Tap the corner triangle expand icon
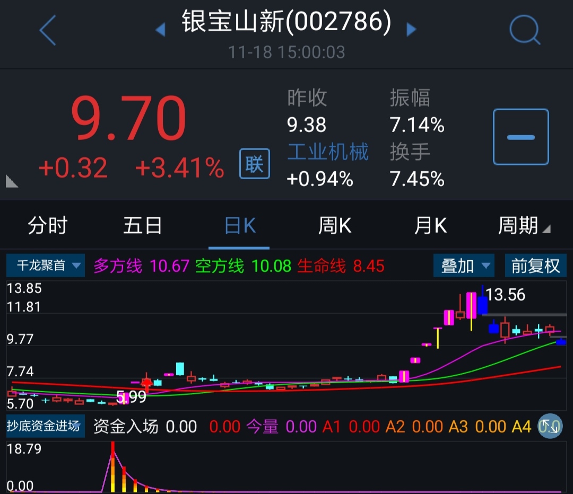The width and height of the screenshot is (573, 494). tap(12, 181)
